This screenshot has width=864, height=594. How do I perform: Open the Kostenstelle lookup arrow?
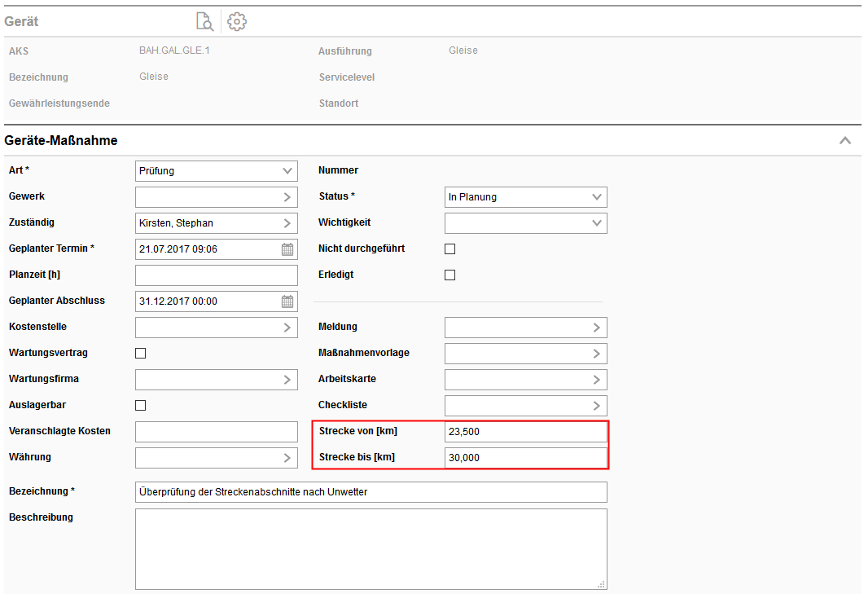[x=287, y=328]
